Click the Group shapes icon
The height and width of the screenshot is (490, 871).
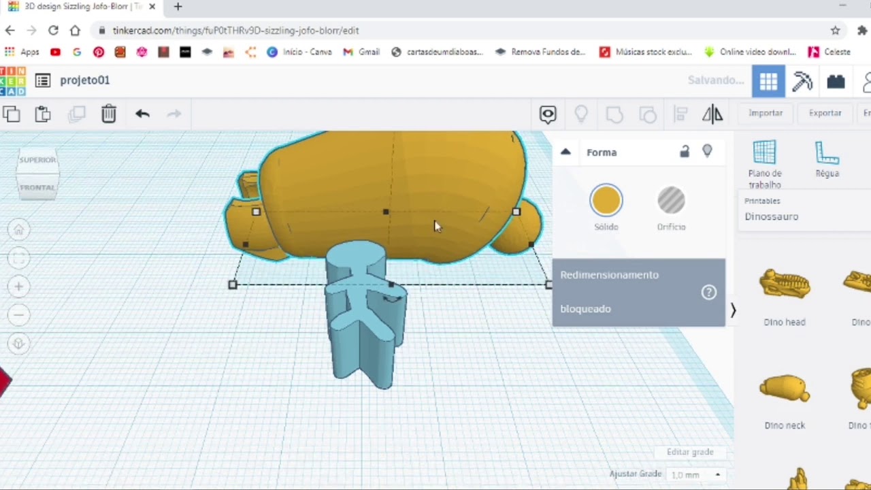point(614,114)
